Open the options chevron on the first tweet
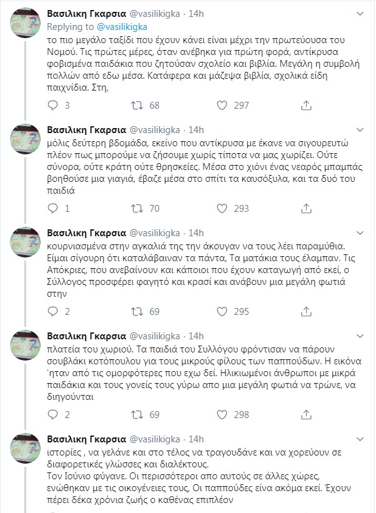376x513 pixels. pyautogui.click(x=360, y=14)
